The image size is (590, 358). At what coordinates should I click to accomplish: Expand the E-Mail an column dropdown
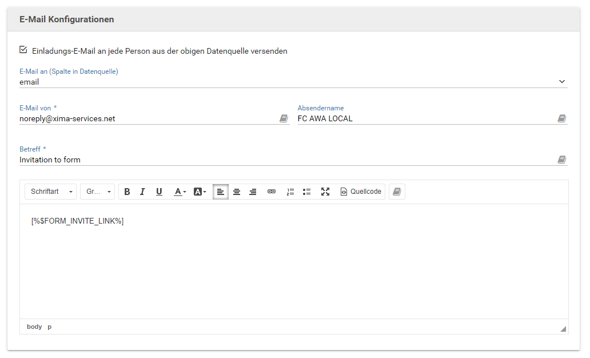click(561, 82)
